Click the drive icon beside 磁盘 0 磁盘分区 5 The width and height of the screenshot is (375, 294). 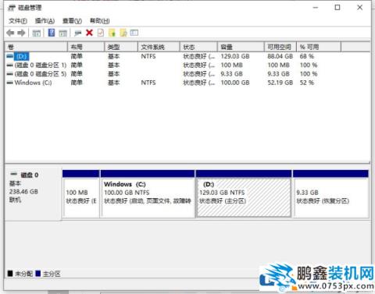[x=10, y=74]
